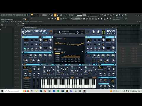The width and height of the screenshot is (142, 106).
Task: Click the FL Studio stop button
Action: (x=38, y=15)
